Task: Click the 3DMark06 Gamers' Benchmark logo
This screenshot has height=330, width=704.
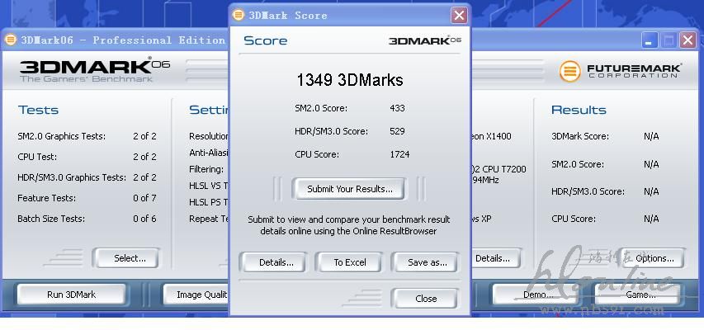Action: (94, 70)
